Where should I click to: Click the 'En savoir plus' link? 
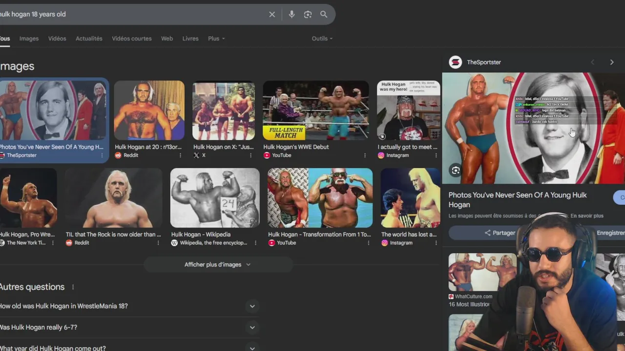click(x=587, y=216)
